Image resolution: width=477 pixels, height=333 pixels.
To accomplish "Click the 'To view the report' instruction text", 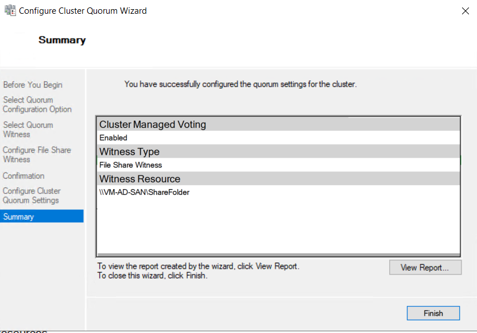I will pyautogui.click(x=199, y=266).
